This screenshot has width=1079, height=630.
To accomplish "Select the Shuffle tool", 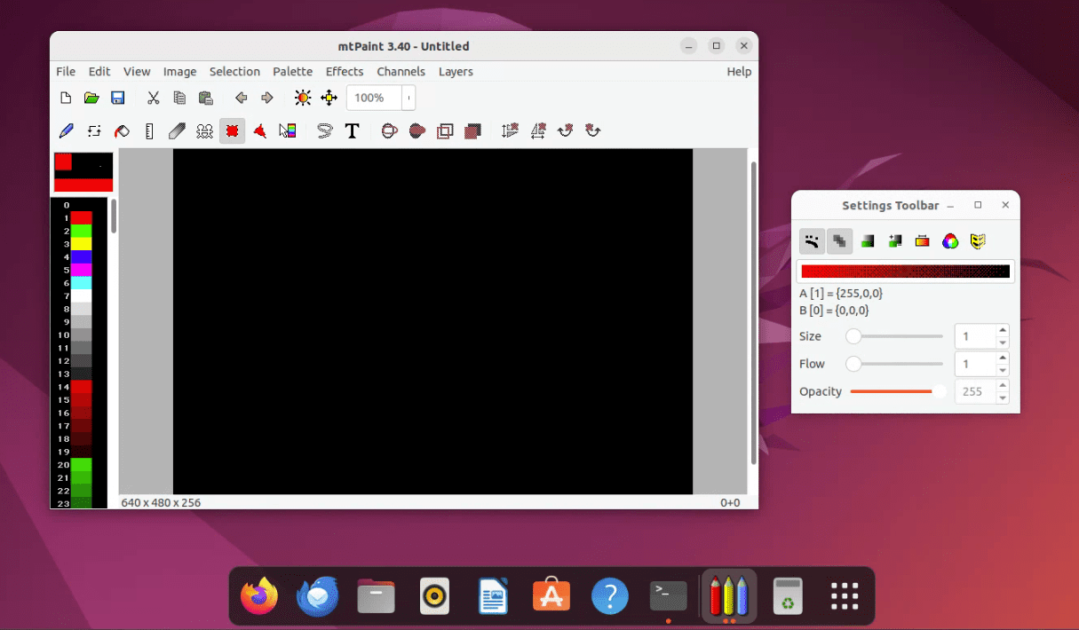I will tap(94, 131).
